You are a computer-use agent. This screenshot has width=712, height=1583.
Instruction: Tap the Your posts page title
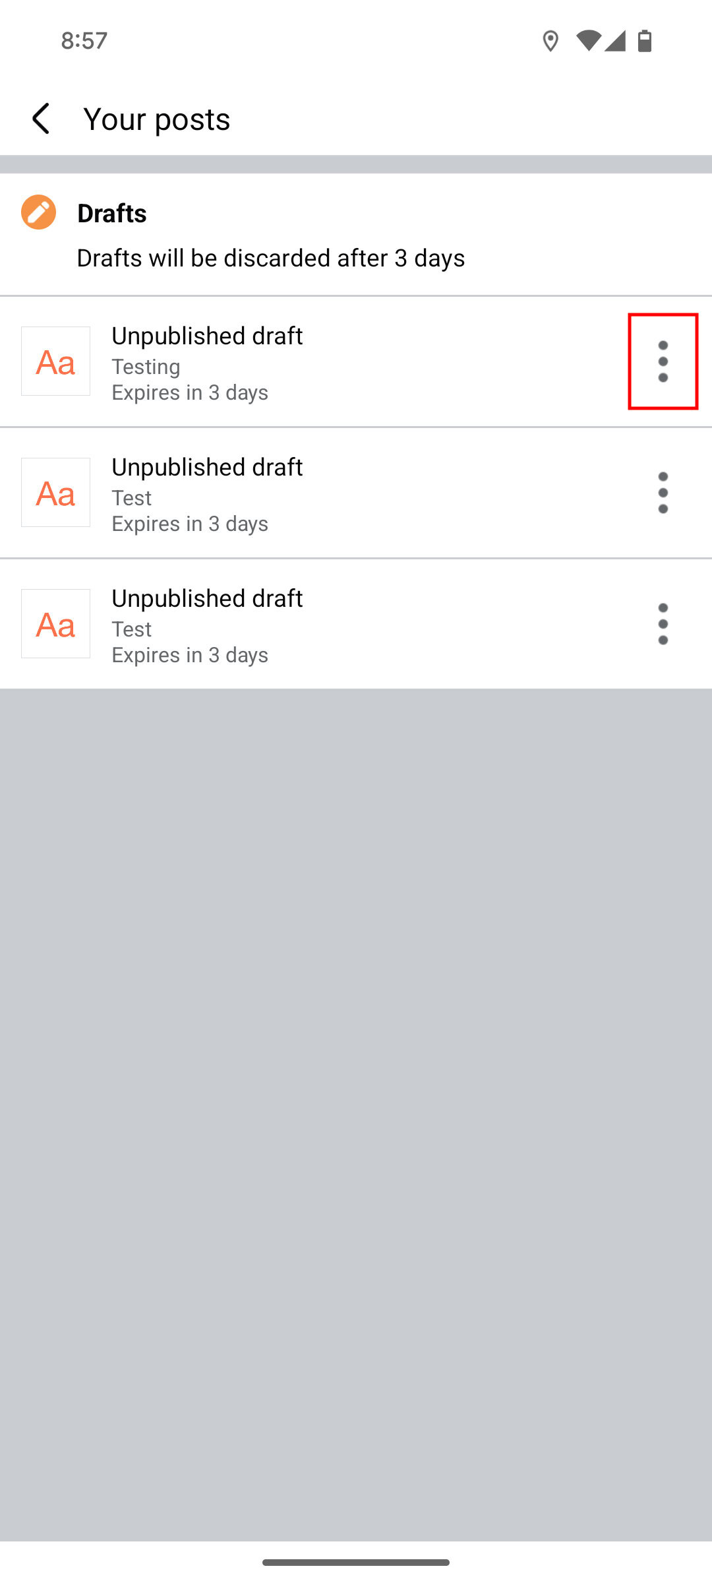tap(157, 119)
